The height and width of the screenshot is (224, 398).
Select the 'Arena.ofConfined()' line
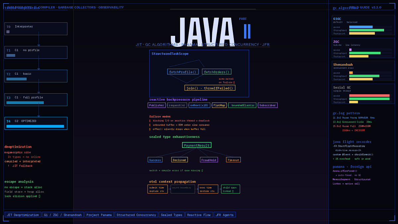click(x=345, y=171)
